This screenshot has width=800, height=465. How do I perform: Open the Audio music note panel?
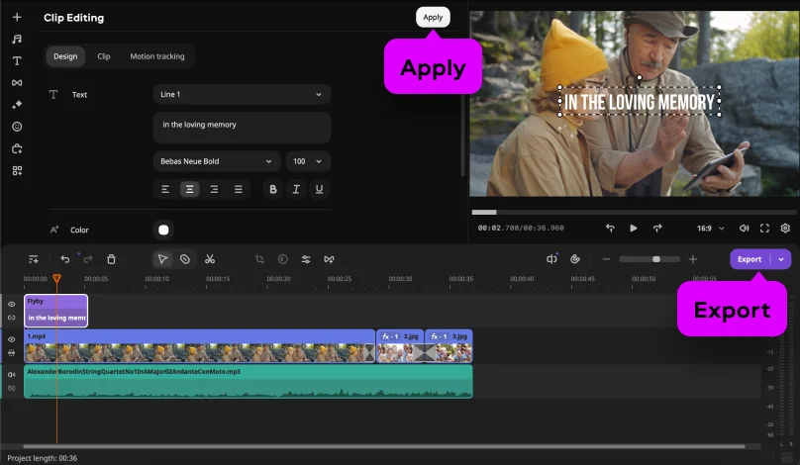[17, 40]
